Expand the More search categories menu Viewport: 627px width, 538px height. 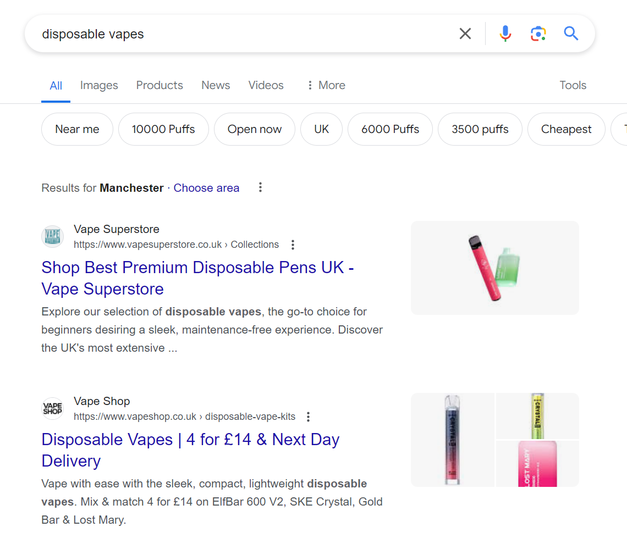pyautogui.click(x=326, y=85)
